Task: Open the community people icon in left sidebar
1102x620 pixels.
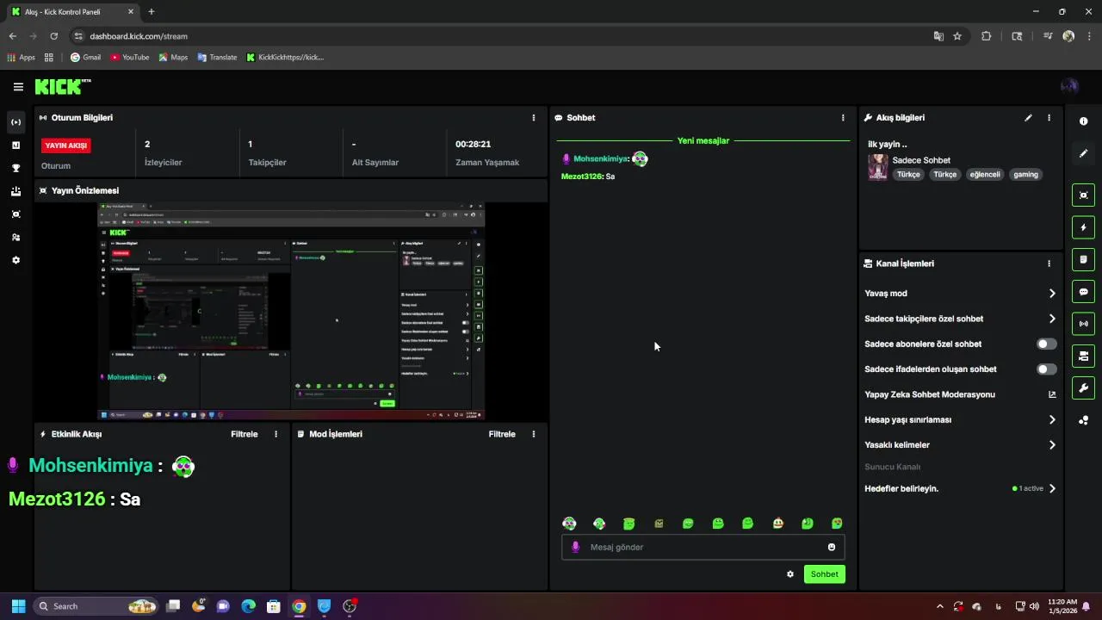Action: (15, 237)
